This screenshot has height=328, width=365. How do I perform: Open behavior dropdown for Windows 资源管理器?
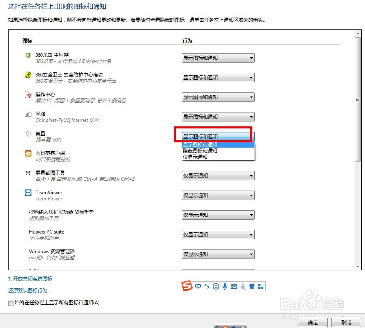point(218,254)
